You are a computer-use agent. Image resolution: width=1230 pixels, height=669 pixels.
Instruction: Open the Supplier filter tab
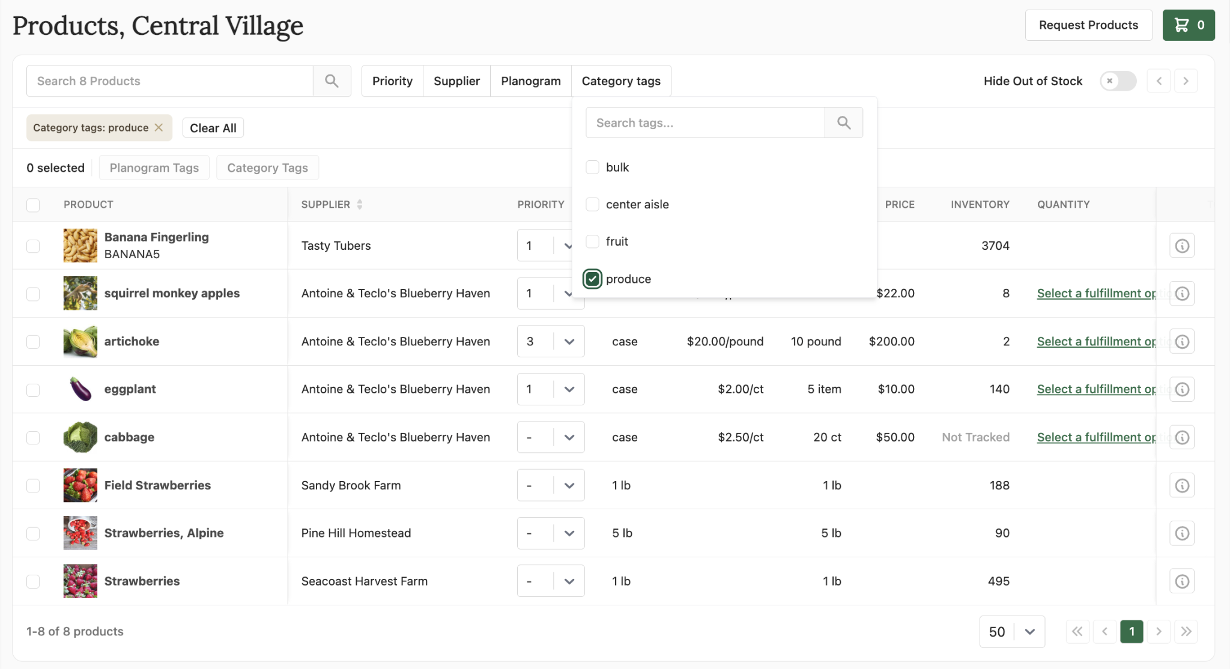point(456,81)
